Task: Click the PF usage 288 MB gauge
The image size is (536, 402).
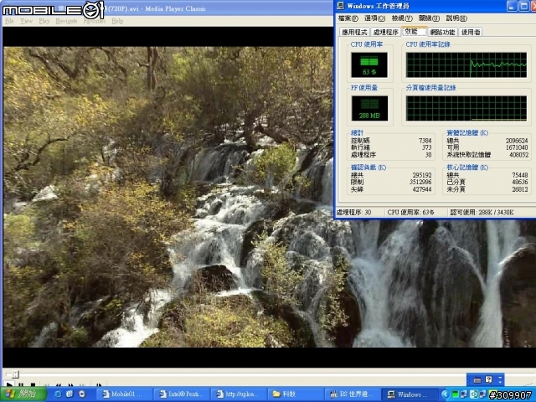Action: (369, 108)
